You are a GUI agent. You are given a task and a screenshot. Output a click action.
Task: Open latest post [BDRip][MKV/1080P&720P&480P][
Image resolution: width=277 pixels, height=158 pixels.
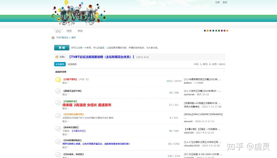coord(203,114)
